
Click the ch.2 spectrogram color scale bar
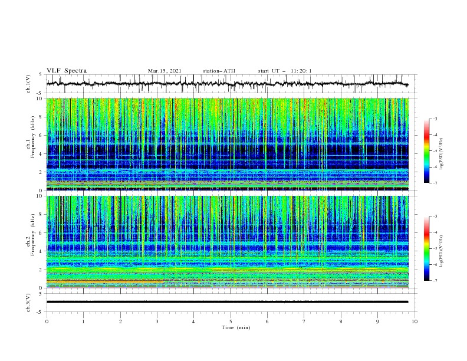coord(426,248)
